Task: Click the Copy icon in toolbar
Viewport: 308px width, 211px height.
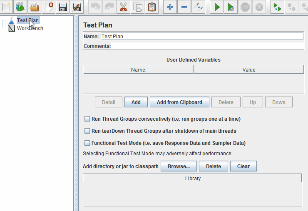Action: tap(137, 7)
